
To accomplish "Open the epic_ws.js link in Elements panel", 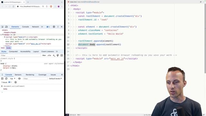I will click(x=36, y=44).
